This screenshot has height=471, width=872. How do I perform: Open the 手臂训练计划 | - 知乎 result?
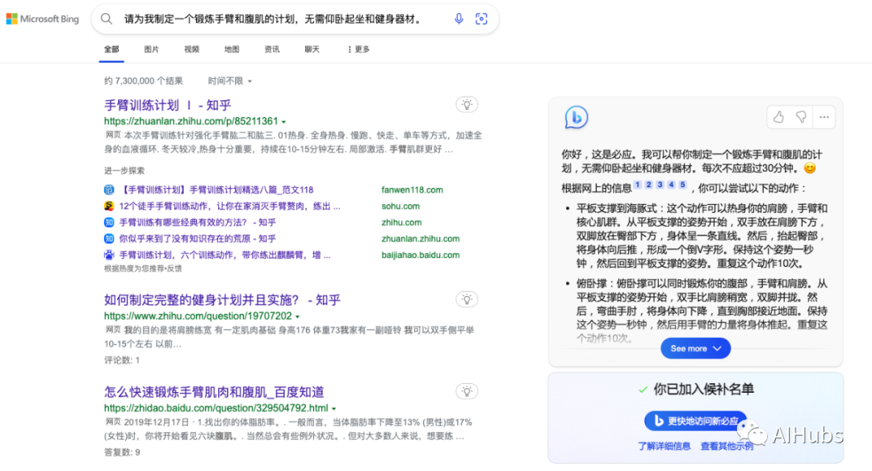tap(167, 105)
